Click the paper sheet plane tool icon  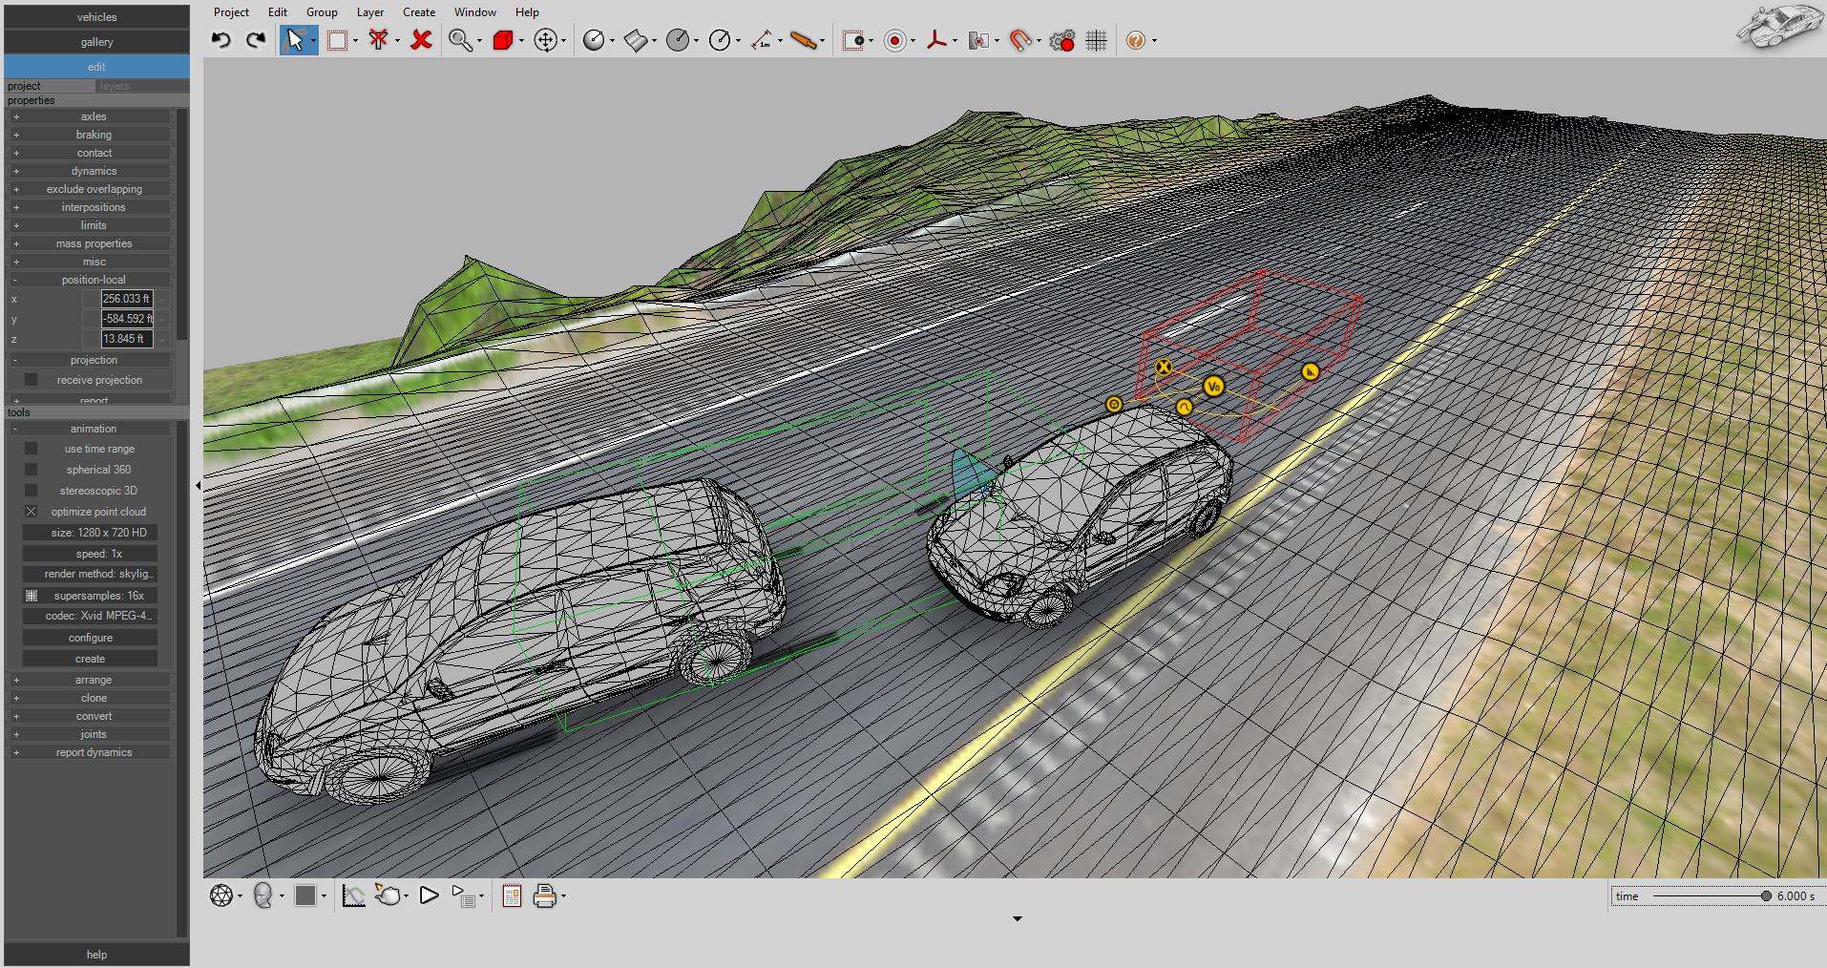(x=636, y=40)
